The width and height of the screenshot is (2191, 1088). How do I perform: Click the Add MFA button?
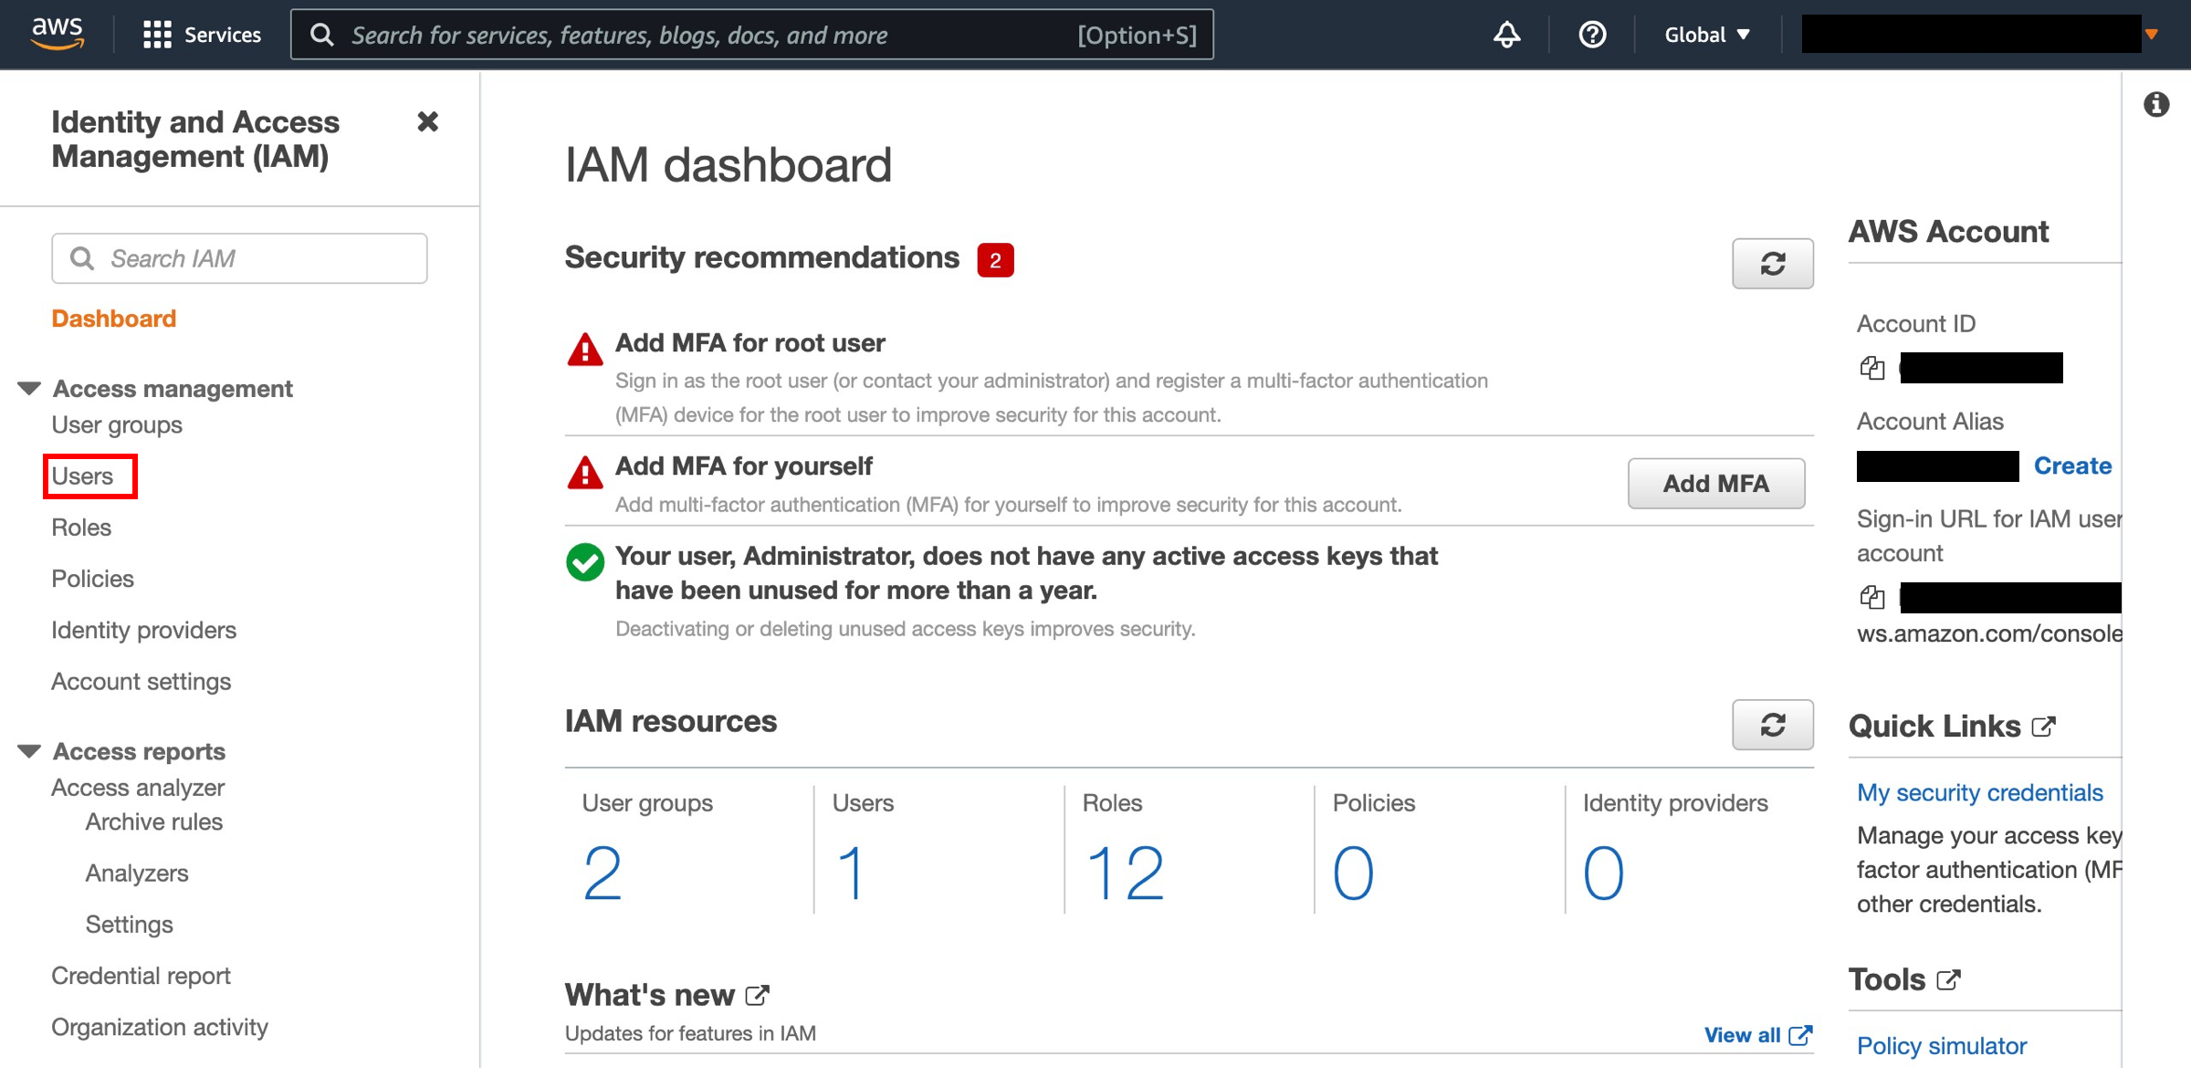(1716, 484)
